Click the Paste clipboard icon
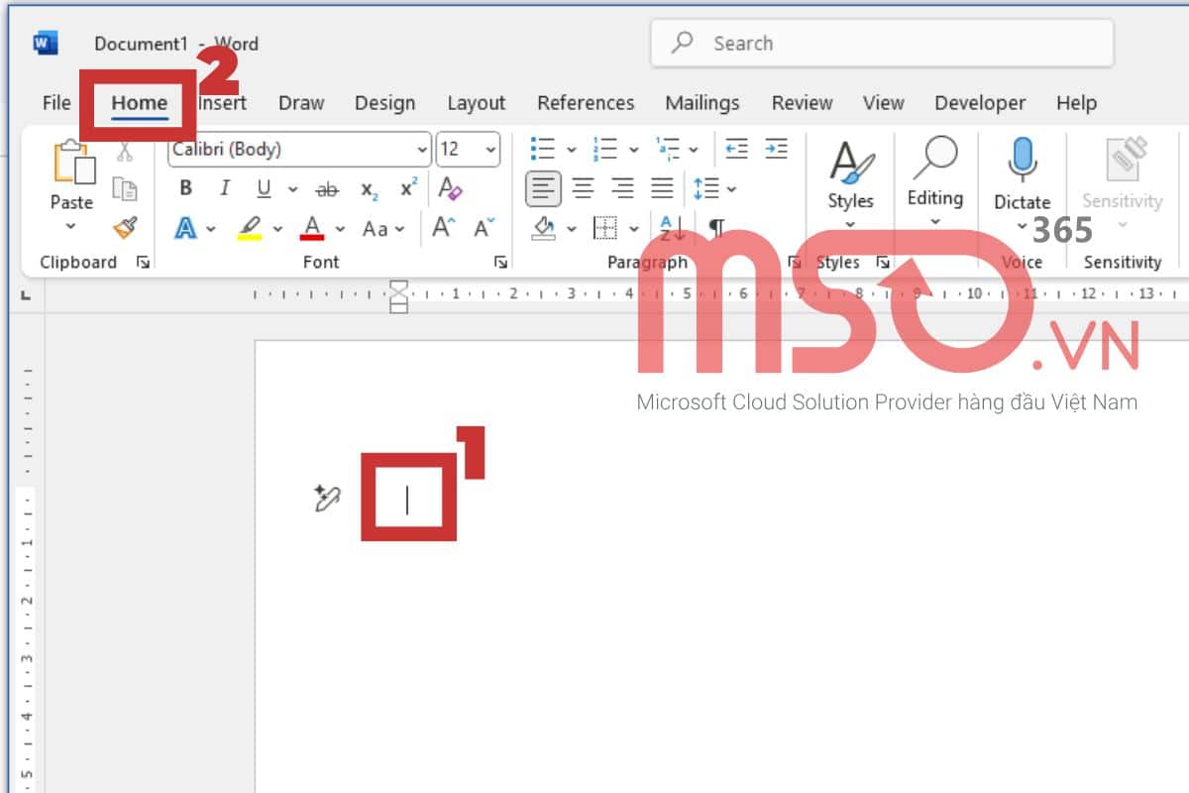The image size is (1189, 793). (x=73, y=162)
